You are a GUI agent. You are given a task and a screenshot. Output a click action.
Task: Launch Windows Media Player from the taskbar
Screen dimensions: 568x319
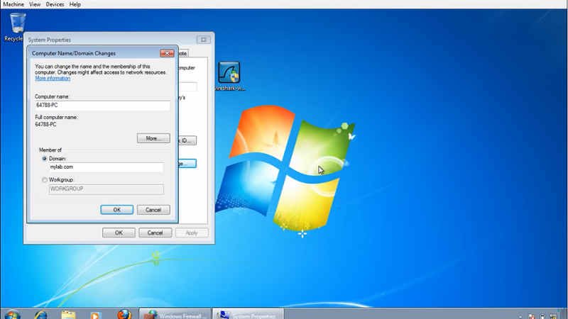96,315
